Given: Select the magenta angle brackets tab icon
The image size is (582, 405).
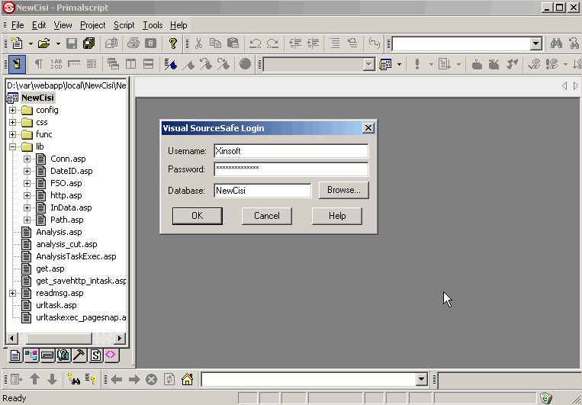Looking at the screenshot, I should 111,355.
